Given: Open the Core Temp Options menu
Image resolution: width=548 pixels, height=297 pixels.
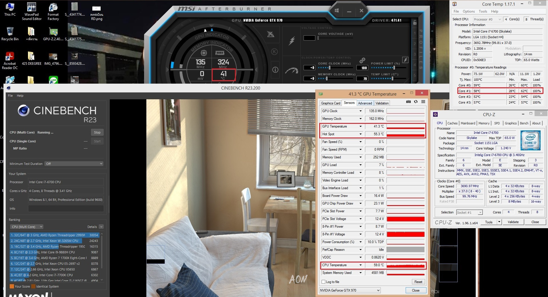Looking at the screenshot, I should coord(469,11).
